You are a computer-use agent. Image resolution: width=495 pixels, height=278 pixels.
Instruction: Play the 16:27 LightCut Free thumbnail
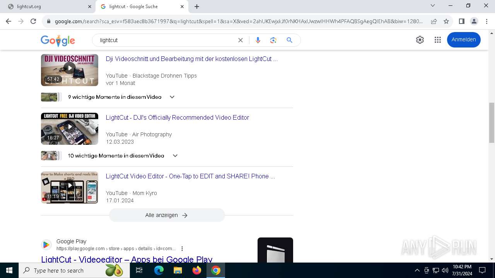pos(70,129)
